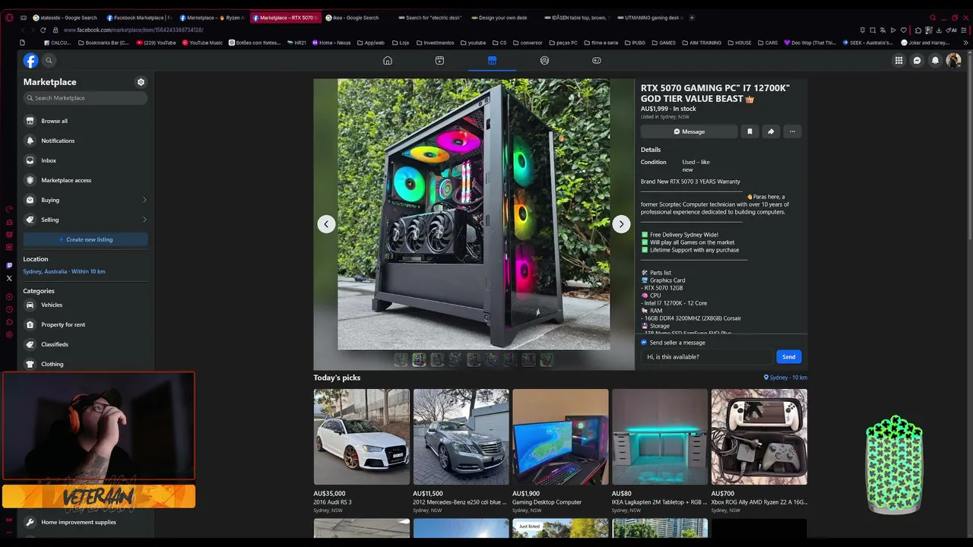The image size is (973, 547).
Task: Open the Facebook notifications bell
Action: pyautogui.click(x=936, y=61)
